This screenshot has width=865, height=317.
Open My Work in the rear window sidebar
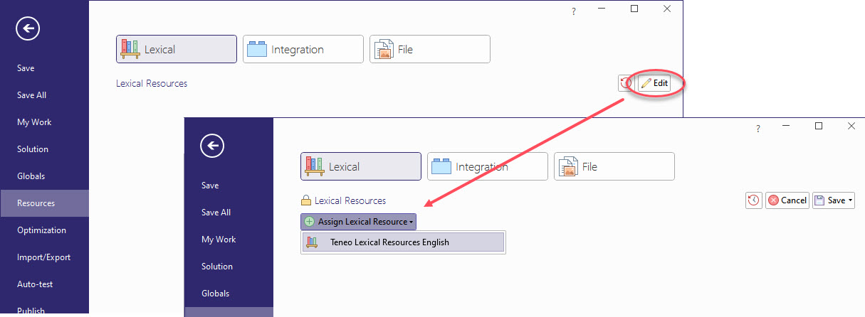tap(34, 122)
